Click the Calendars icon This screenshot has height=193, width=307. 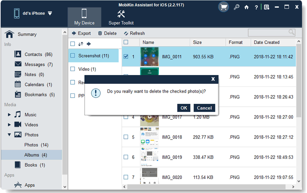tap(18, 84)
